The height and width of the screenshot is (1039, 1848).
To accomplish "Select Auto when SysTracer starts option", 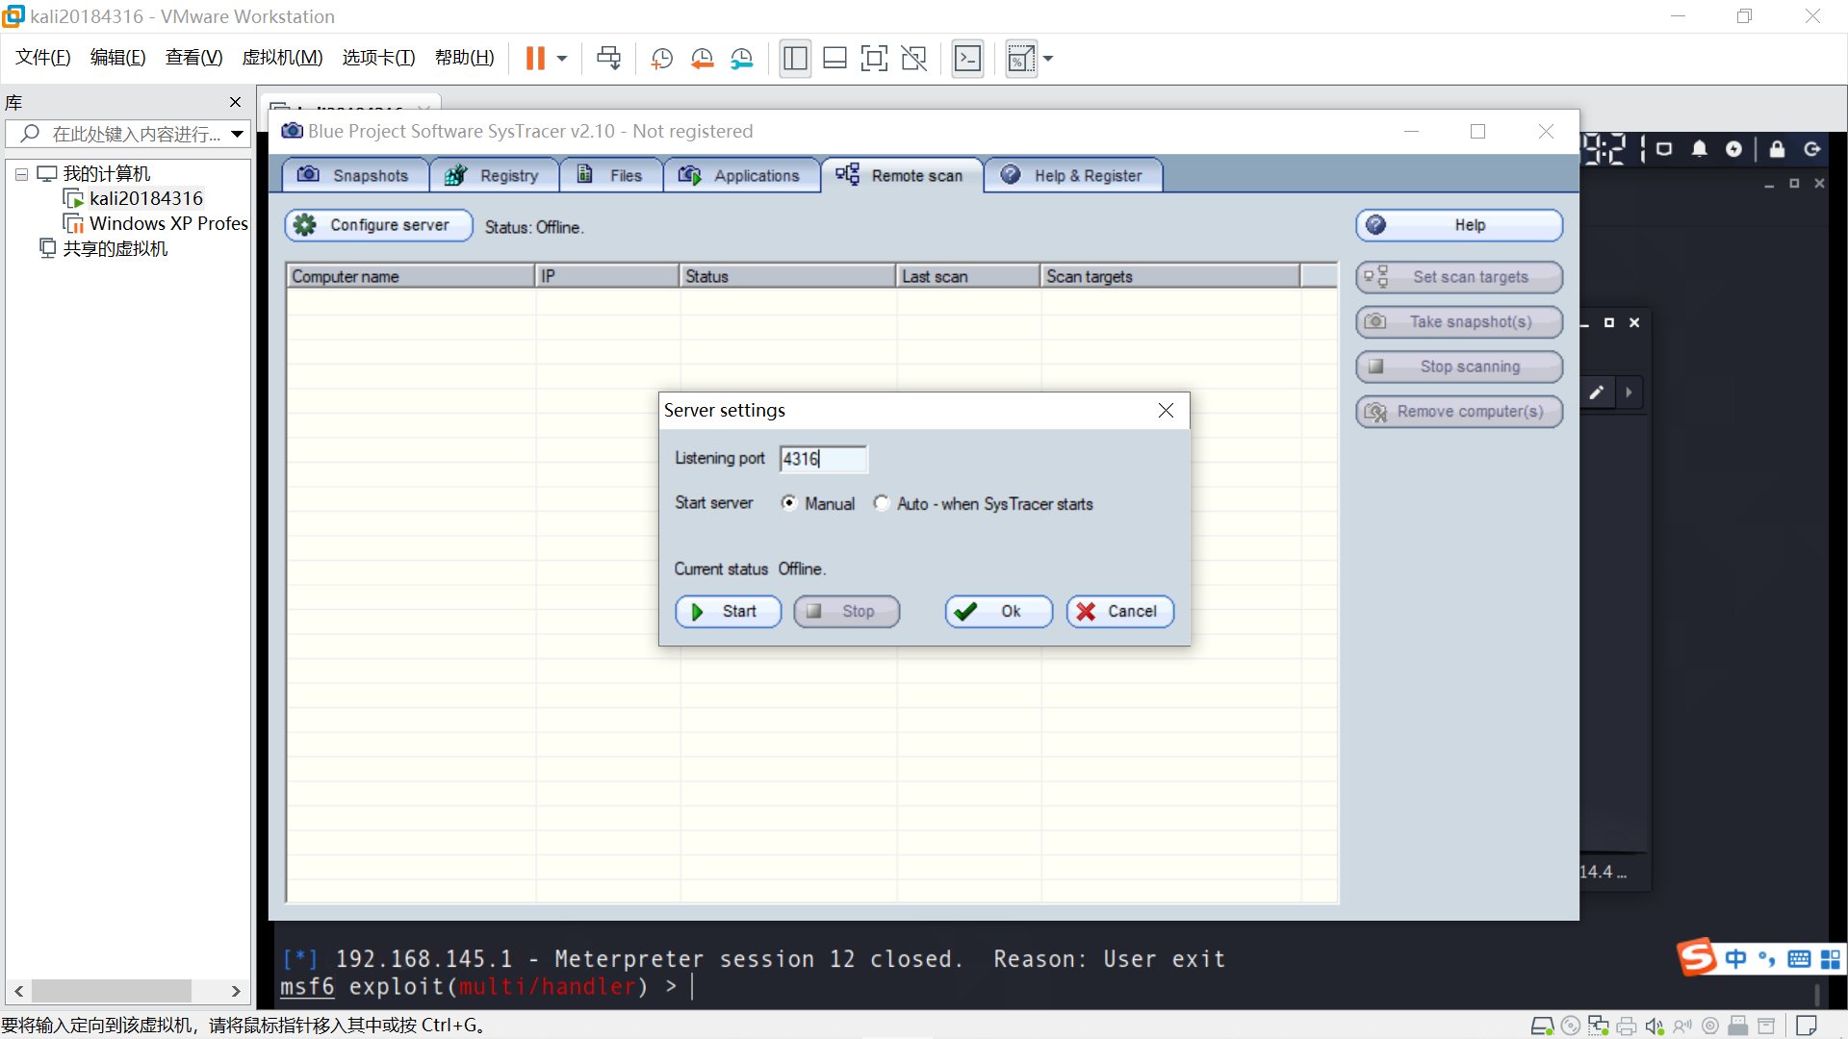I will point(882,503).
